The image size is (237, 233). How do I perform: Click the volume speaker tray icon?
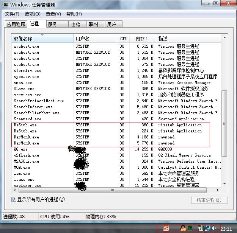click(x=213, y=228)
